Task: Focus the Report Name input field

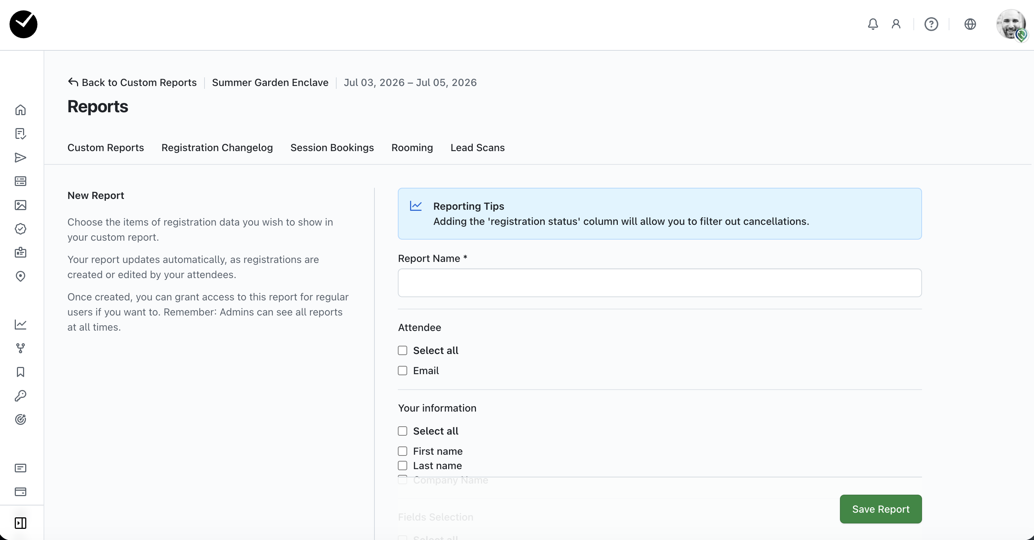Action: click(660, 283)
